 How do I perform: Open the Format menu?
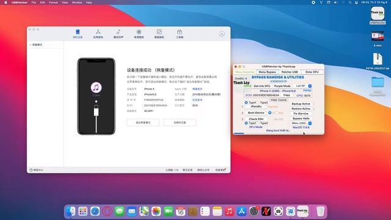pos(53,2)
